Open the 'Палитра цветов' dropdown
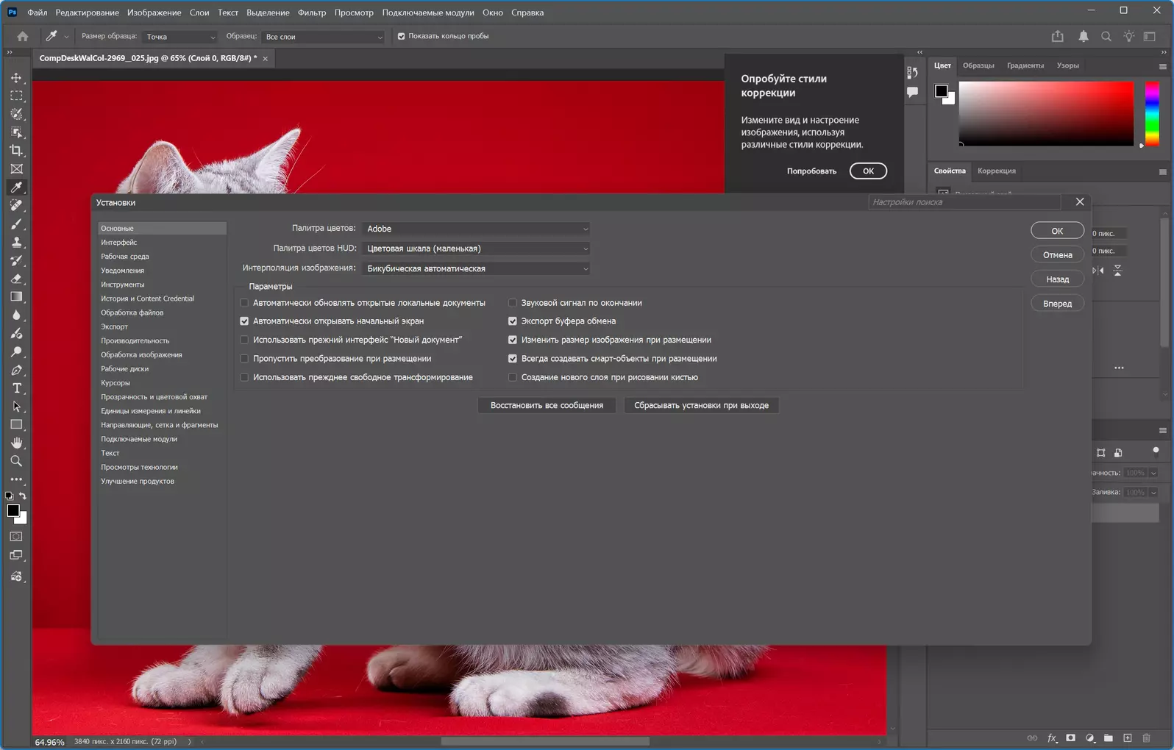Viewport: 1174px width, 750px height. click(477, 229)
